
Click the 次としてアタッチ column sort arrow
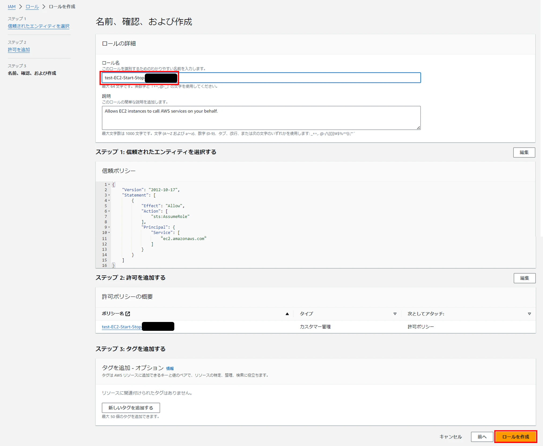point(529,314)
